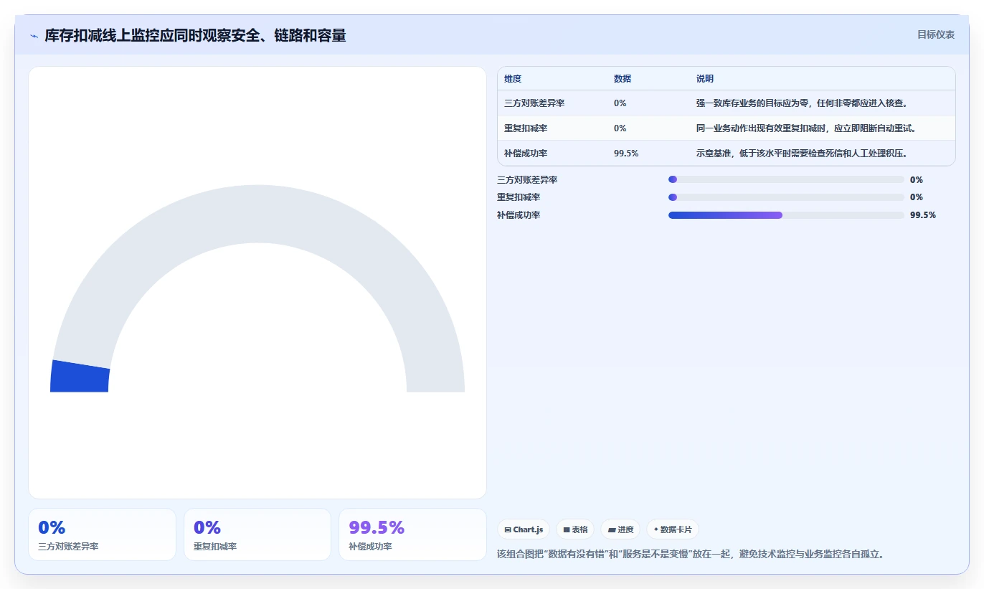Click the 重复扣减率 progress bar
The width and height of the screenshot is (984, 589).
coord(786,197)
